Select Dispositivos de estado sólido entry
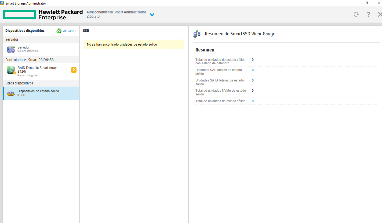382x223 pixels. 41,93
